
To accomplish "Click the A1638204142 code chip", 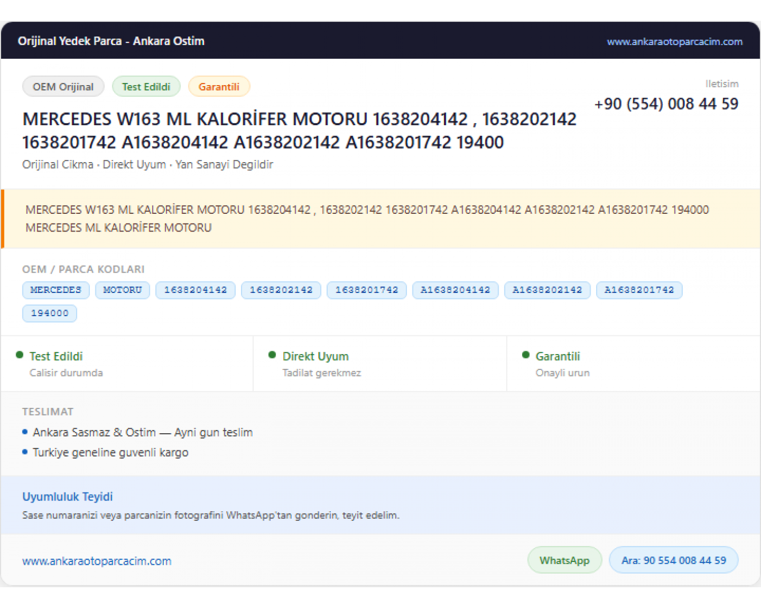I will point(456,290).
